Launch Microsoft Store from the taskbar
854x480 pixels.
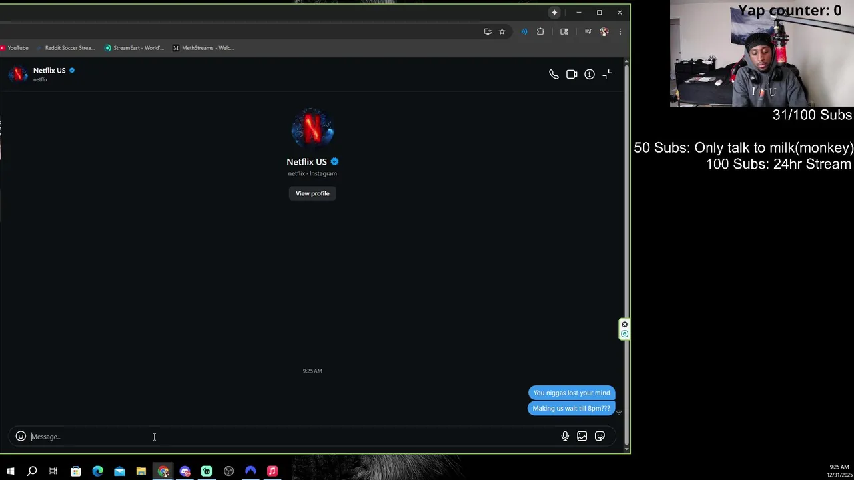point(75,471)
